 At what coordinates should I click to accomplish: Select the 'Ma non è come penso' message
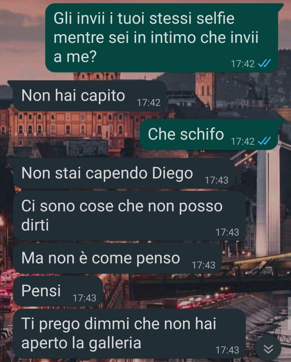(117, 258)
